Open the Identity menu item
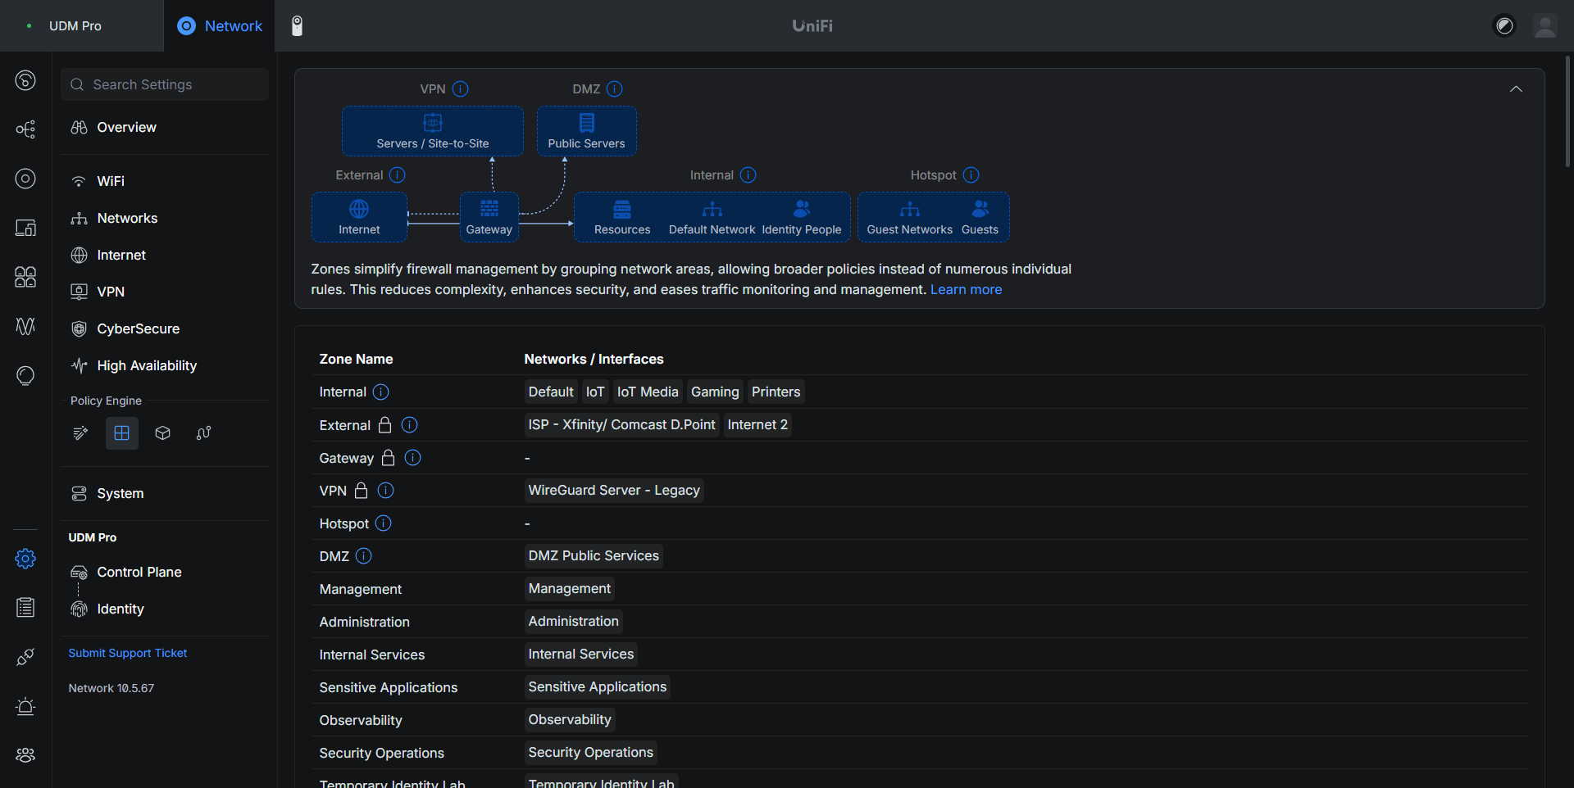 (x=165, y=609)
